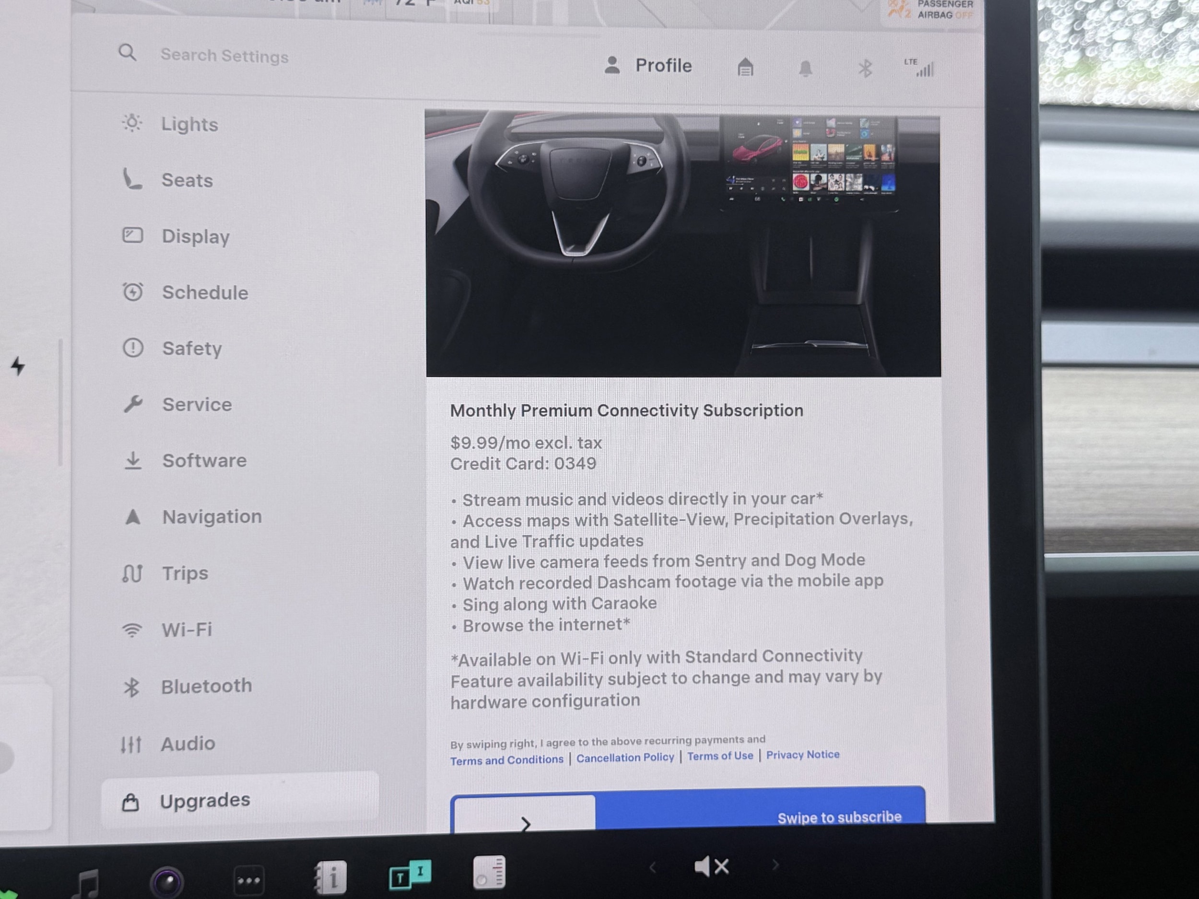This screenshot has width=1199, height=899.
Task: Tap the Bluetooth status icon in header
Action: [x=865, y=69]
